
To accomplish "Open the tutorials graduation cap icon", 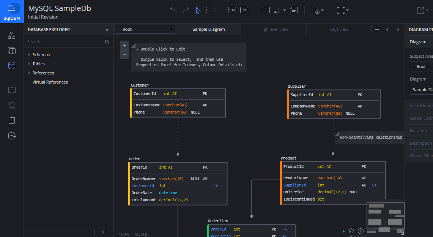I will tap(351, 231).
